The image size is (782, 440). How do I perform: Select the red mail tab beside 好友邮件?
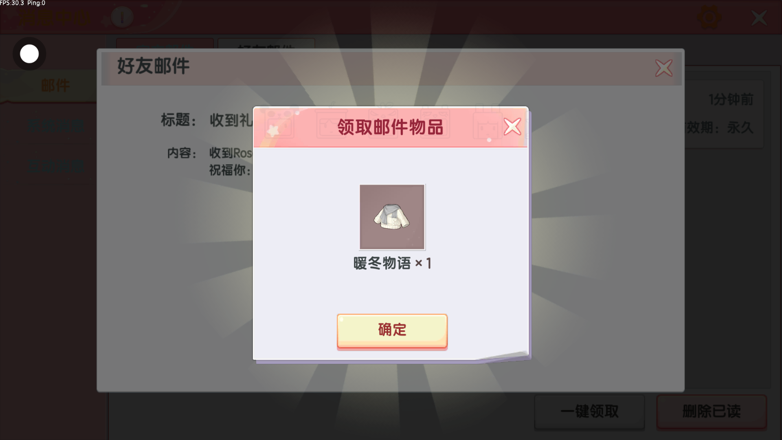click(165, 44)
